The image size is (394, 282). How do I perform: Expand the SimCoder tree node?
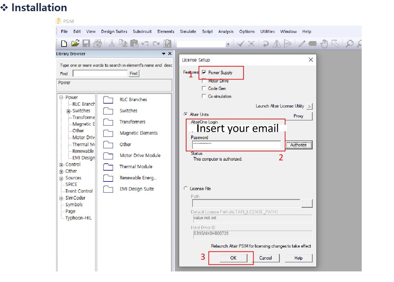[x=61, y=198]
